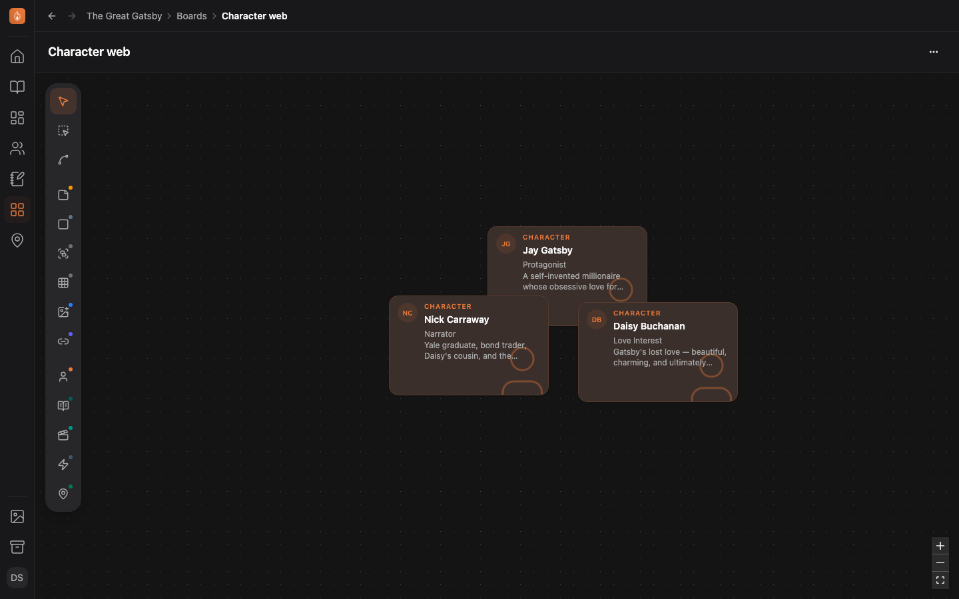
Task: Click the 'Protagonist' role text
Action: [x=545, y=265]
